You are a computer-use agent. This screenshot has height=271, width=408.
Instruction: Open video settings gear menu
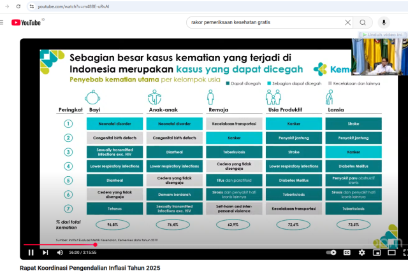361,253
